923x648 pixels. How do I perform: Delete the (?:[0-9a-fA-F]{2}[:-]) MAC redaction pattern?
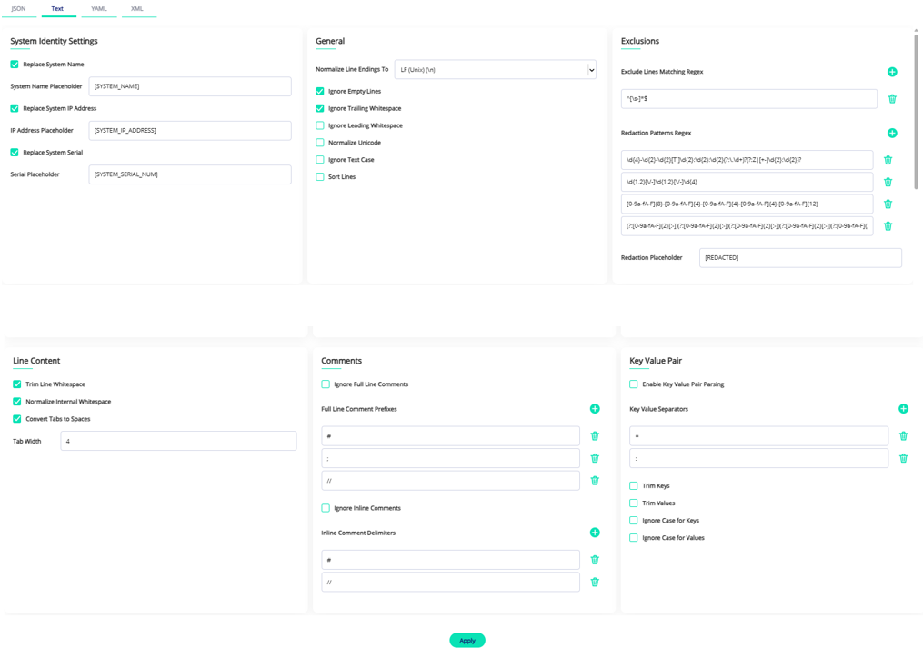(x=888, y=226)
